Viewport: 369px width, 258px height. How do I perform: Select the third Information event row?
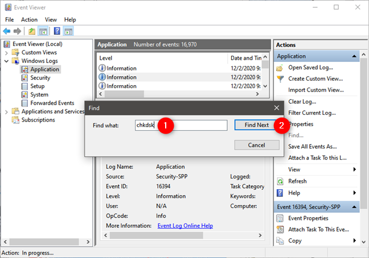pyautogui.click(x=180, y=86)
